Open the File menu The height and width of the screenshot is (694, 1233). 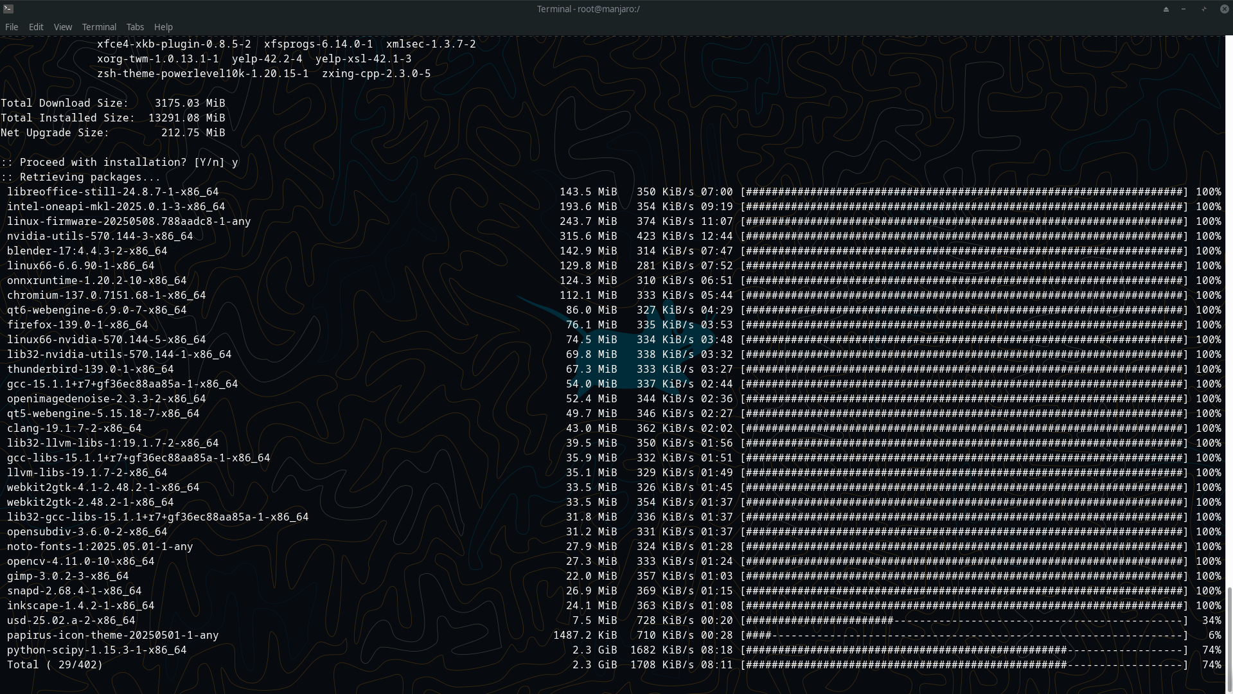11,27
